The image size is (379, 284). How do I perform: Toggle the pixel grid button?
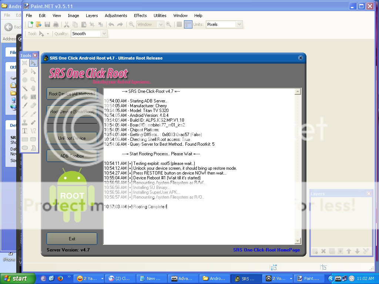click(x=179, y=24)
